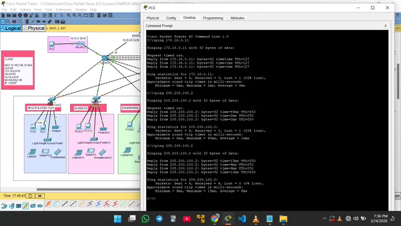This screenshot has height=226, width=401.
Task: Choose the copper cross-over dashed cable icon
Action: (73, 204)
